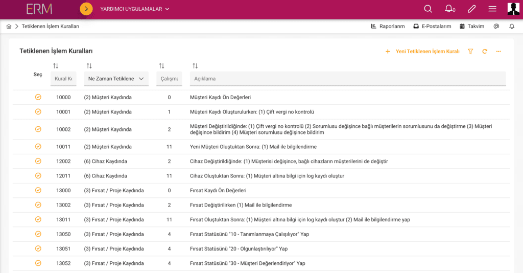
Task: Refresh the rule list with the reload icon
Action: pyautogui.click(x=485, y=52)
